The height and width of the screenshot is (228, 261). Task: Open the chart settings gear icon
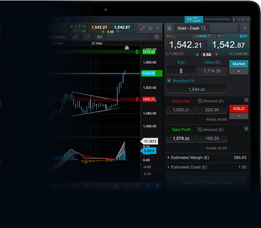tap(157, 37)
